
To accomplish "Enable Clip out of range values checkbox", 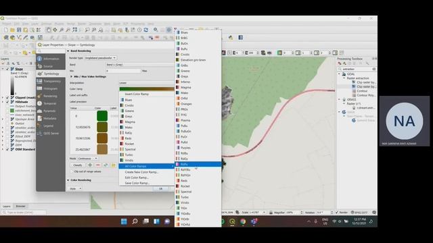I will tap(72, 171).
